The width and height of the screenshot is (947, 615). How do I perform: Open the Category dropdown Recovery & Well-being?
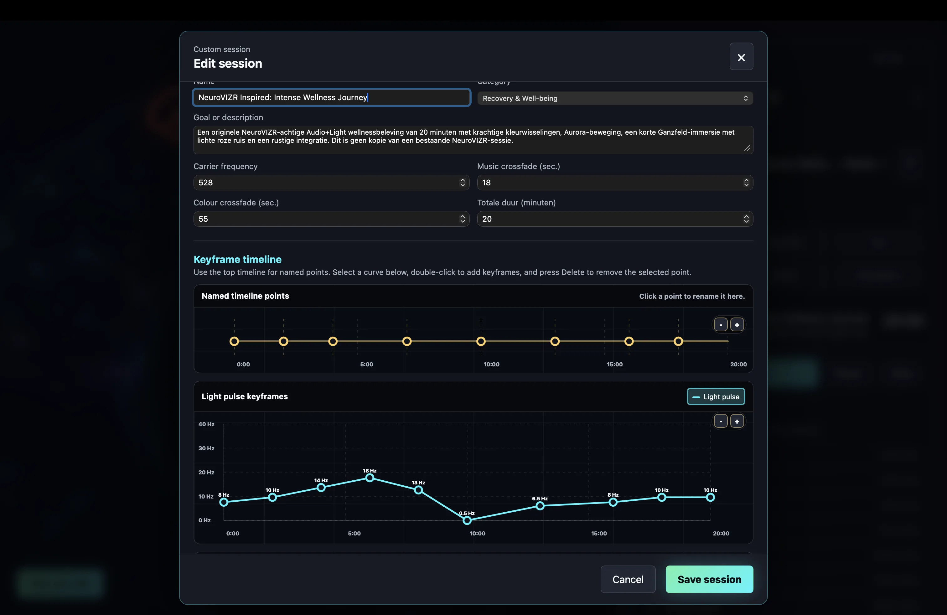(615, 98)
